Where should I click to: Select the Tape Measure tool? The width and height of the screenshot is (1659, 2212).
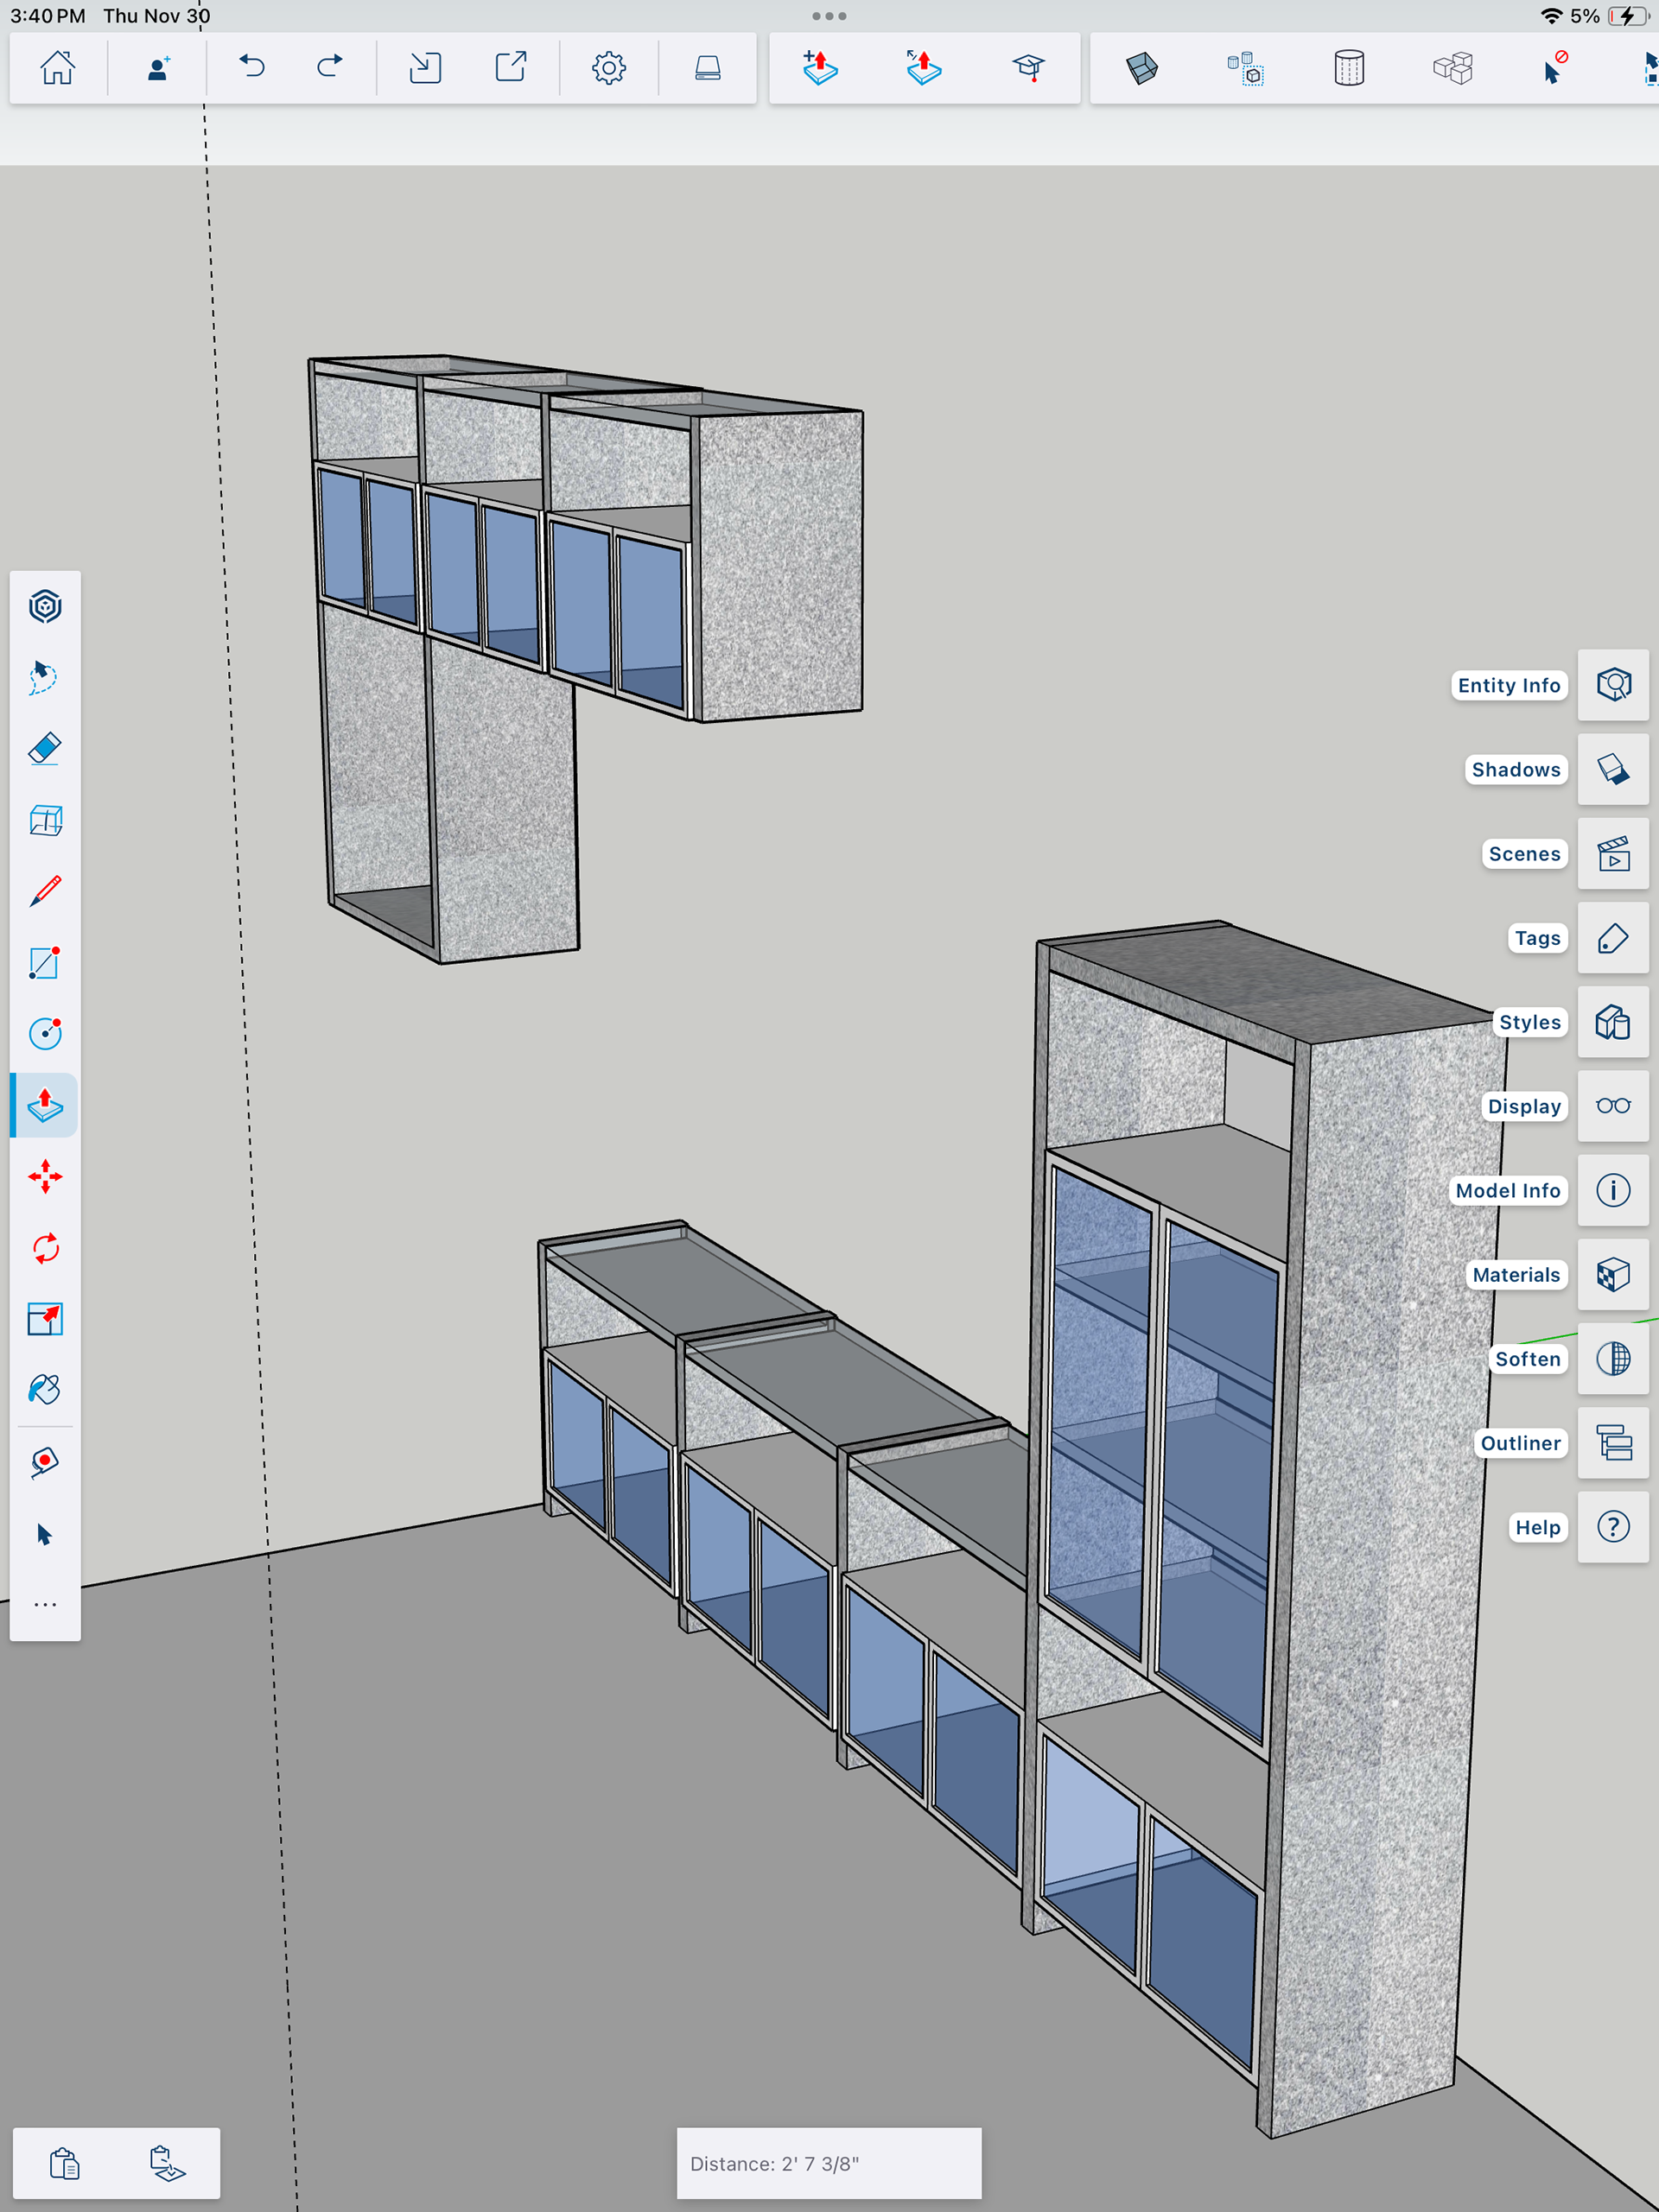point(45,1462)
